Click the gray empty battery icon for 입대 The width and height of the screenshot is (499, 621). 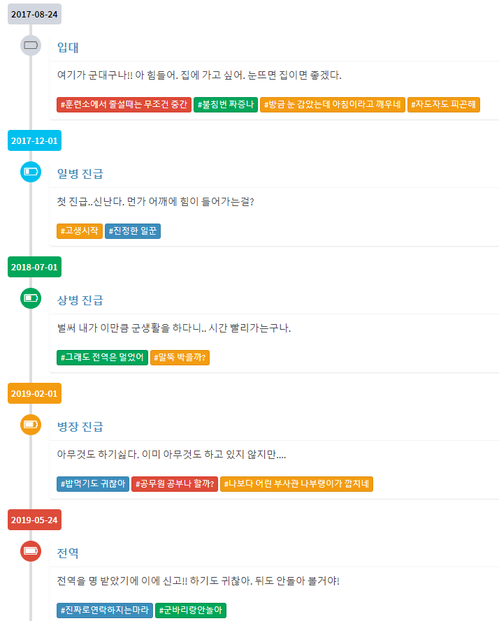[x=31, y=45]
